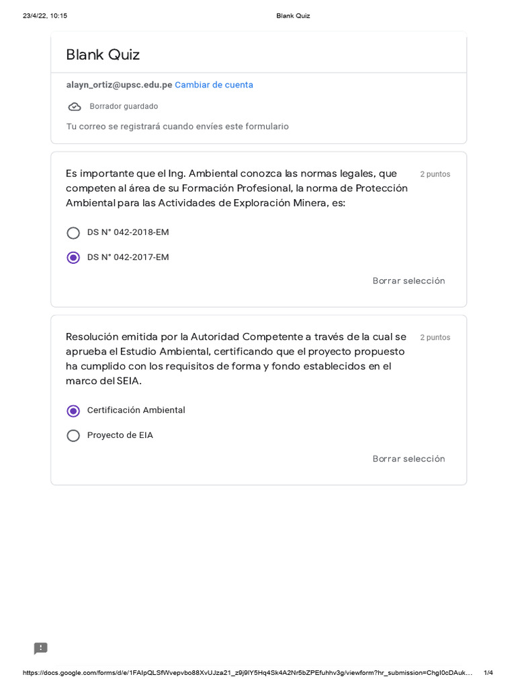Choose the Certificación Ambiental option
Image resolution: width=516 pixels, height=689 pixels.
(73, 411)
